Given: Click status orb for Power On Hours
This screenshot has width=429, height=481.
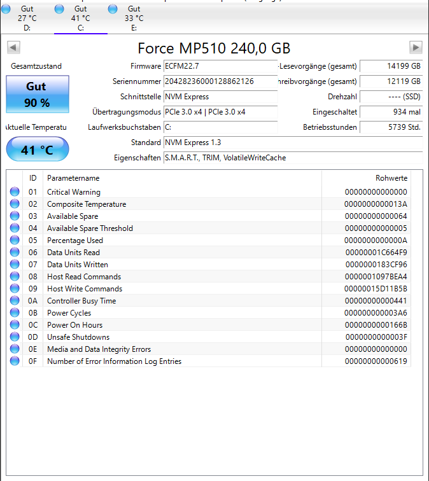Looking at the screenshot, I should click(x=15, y=324).
